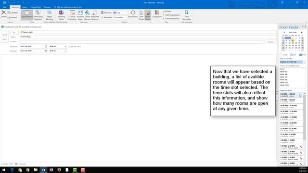This screenshot has width=308, height=173.
Task: Click suggested times scrollbar
Action: tap(305, 118)
